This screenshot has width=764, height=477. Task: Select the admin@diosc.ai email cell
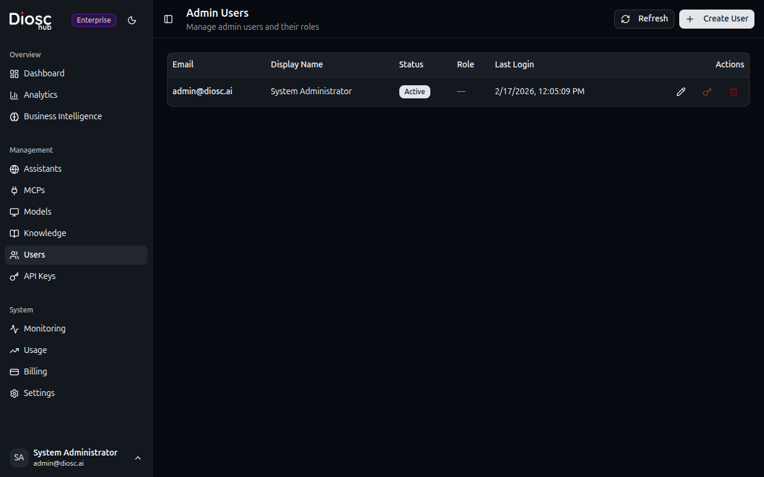click(202, 91)
